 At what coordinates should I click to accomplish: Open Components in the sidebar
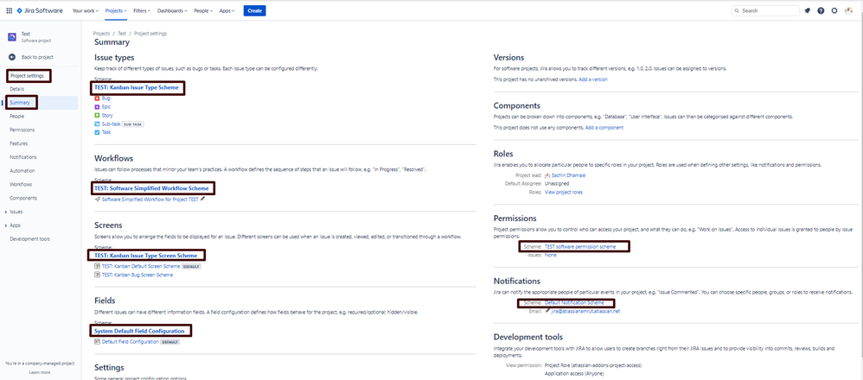click(x=23, y=198)
